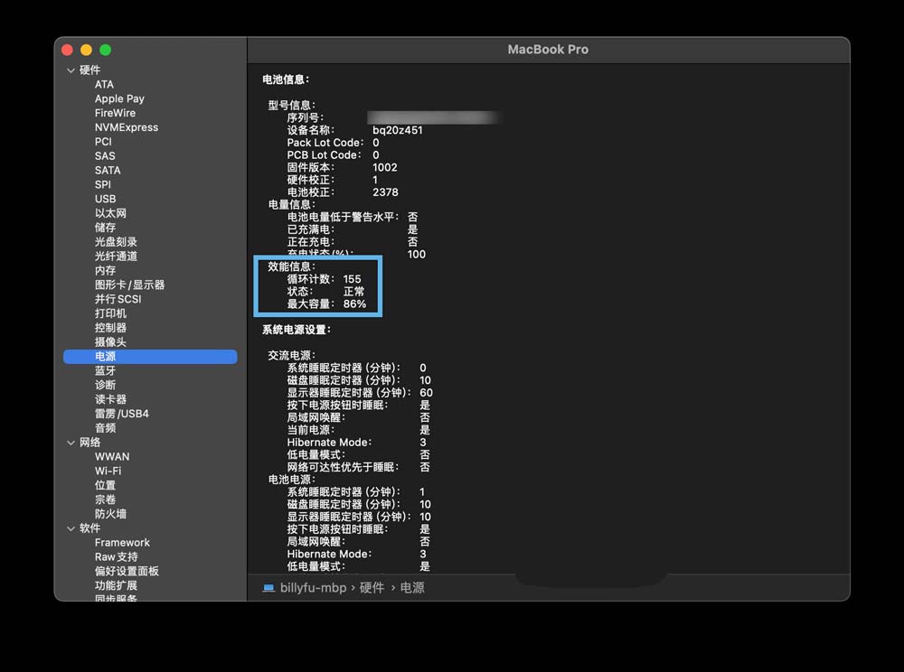Select FireWire in the hardware list
904x672 pixels.
click(116, 113)
